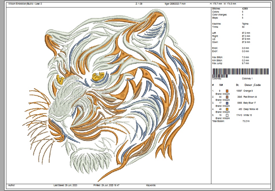
Task: Choose the Deep Yellow 49 swatch
Action: [x=227, y=109]
